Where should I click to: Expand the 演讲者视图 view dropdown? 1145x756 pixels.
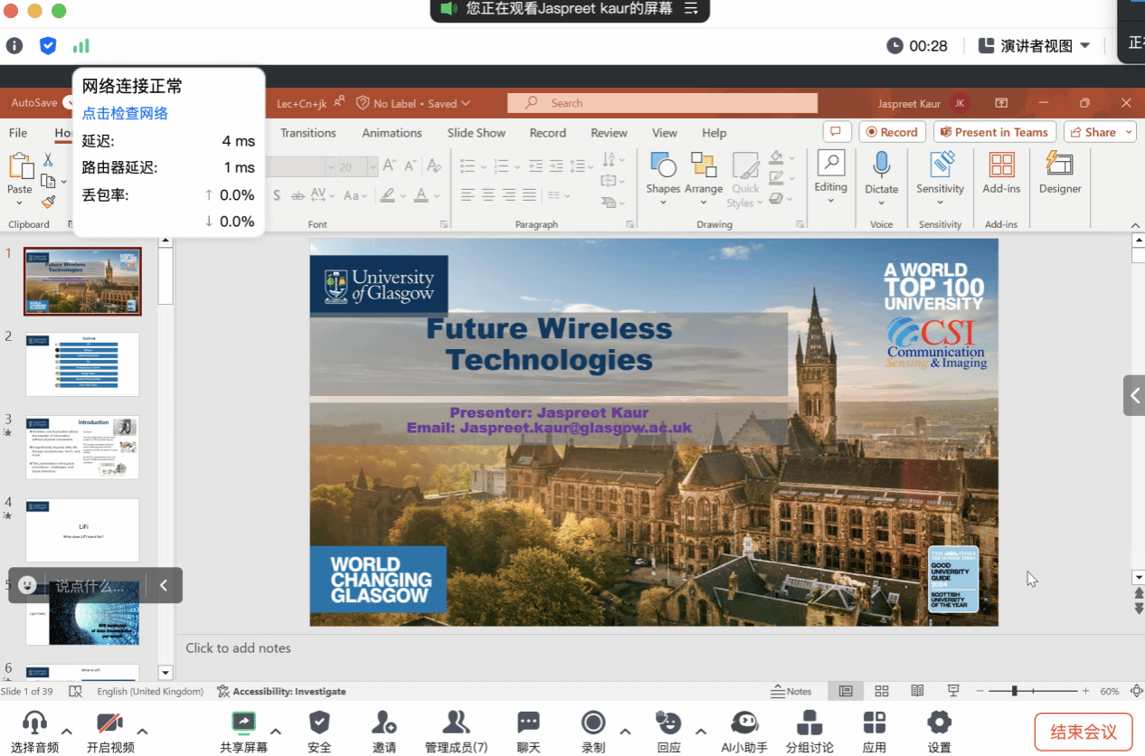[1036, 45]
